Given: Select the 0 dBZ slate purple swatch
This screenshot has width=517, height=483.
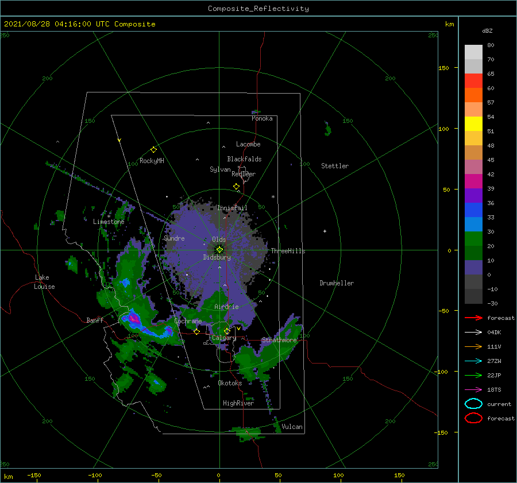Looking at the screenshot, I should click(473, 268).
